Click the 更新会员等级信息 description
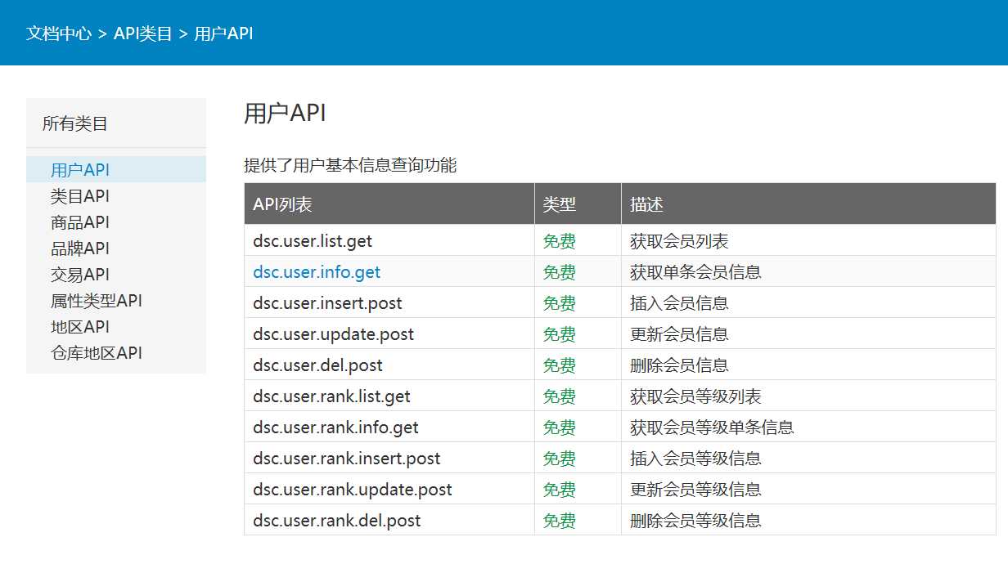 click(x=695, y=490)
